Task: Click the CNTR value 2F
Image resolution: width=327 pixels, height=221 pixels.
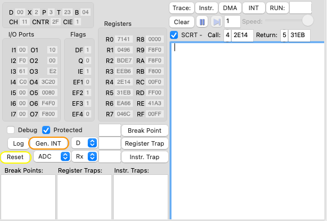Action: [x=56, y=22]
